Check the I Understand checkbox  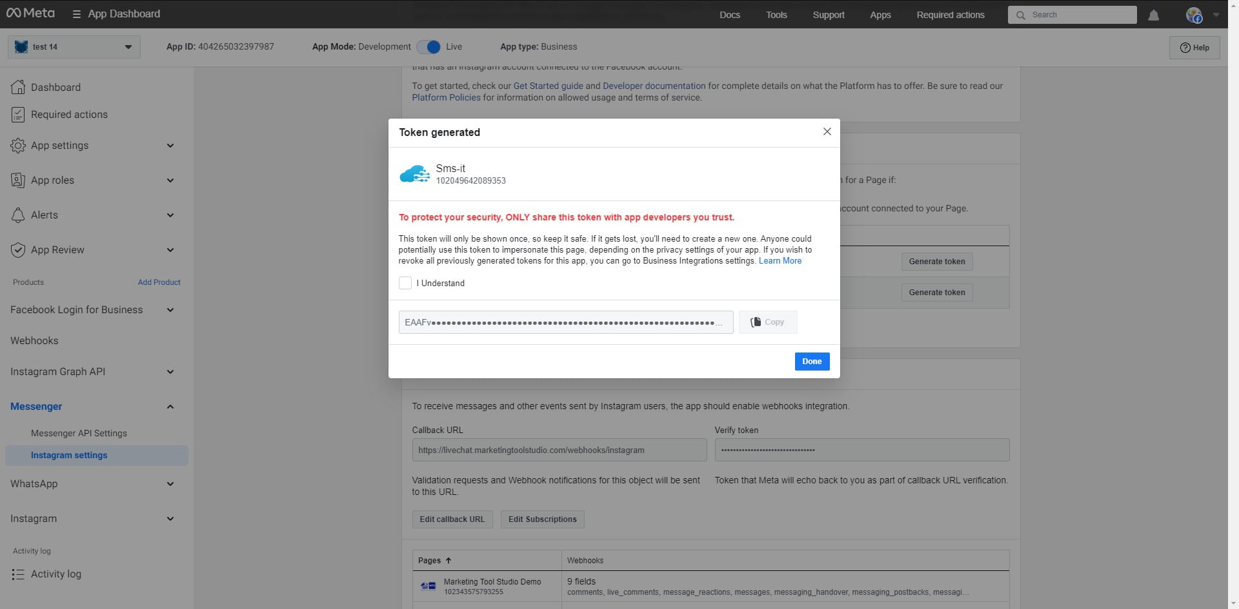tap(405, 283)
